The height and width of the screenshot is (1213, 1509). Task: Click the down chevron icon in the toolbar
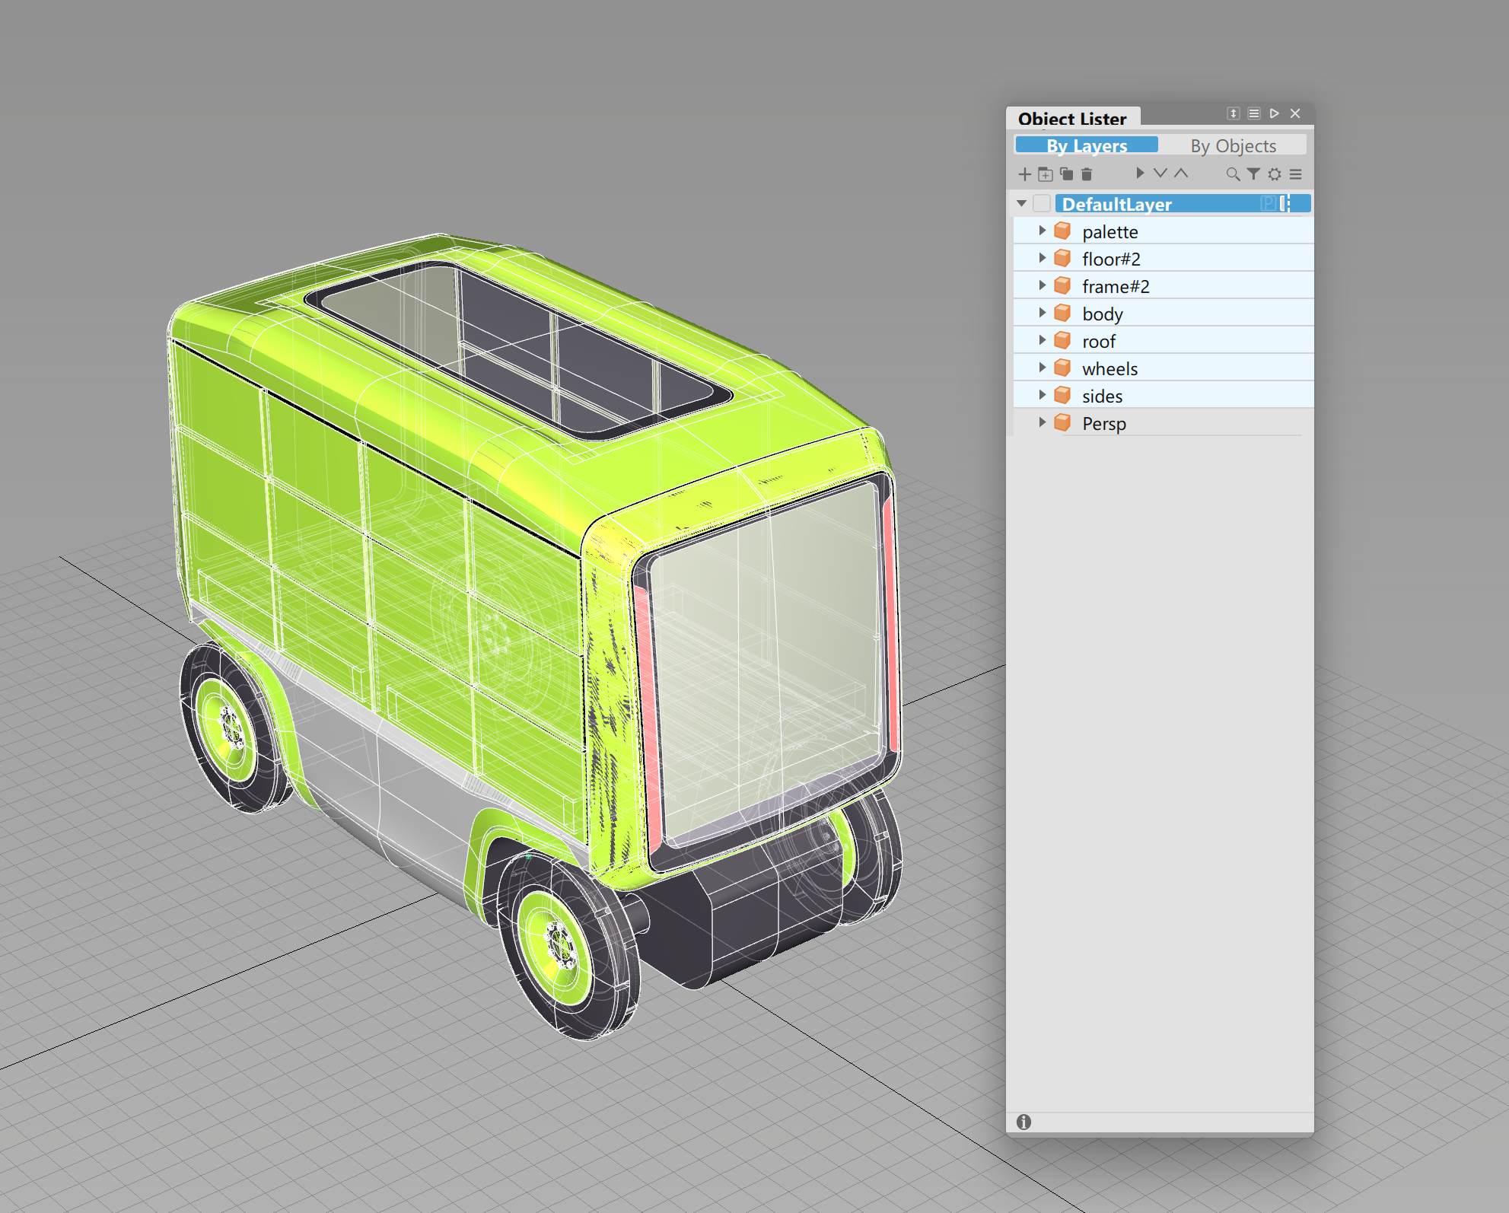1160,174
